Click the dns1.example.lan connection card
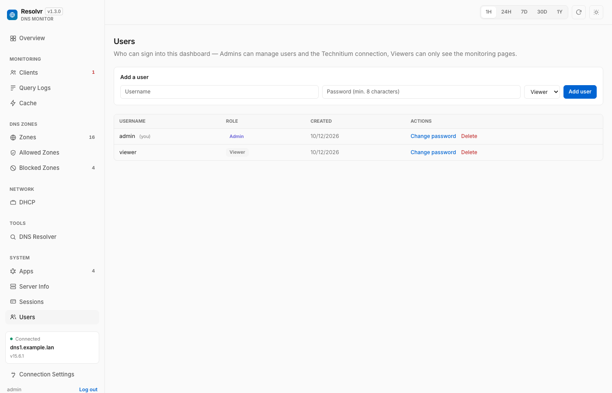The height and width of the screenshot is (393, 612). tap(52, 348)
